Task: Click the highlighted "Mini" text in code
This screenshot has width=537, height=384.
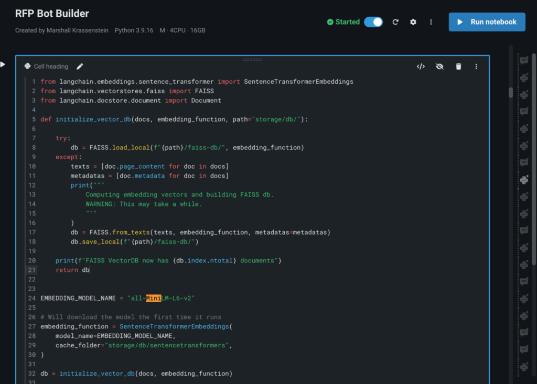Action: click(x=153, y=298)
